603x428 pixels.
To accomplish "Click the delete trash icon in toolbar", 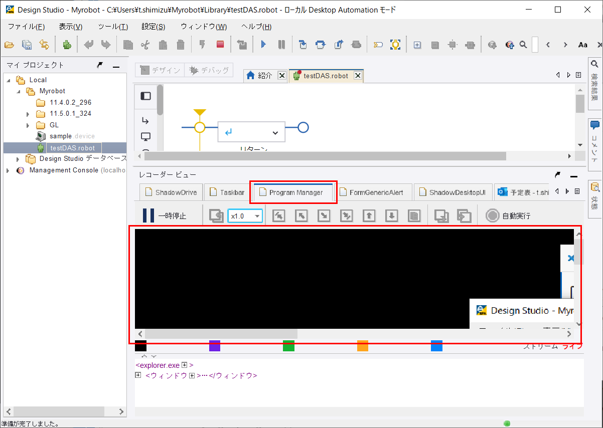I will tap(180, 45).
